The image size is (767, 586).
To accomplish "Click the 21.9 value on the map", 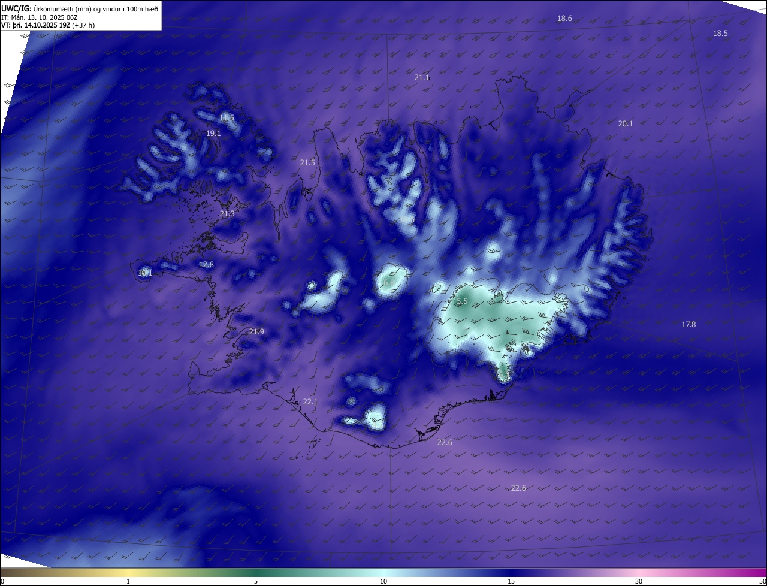I will click(x=256, y=331).
